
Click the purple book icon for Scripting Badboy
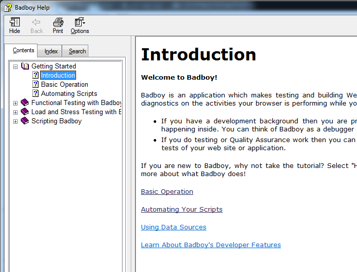[x=25, y=121]
